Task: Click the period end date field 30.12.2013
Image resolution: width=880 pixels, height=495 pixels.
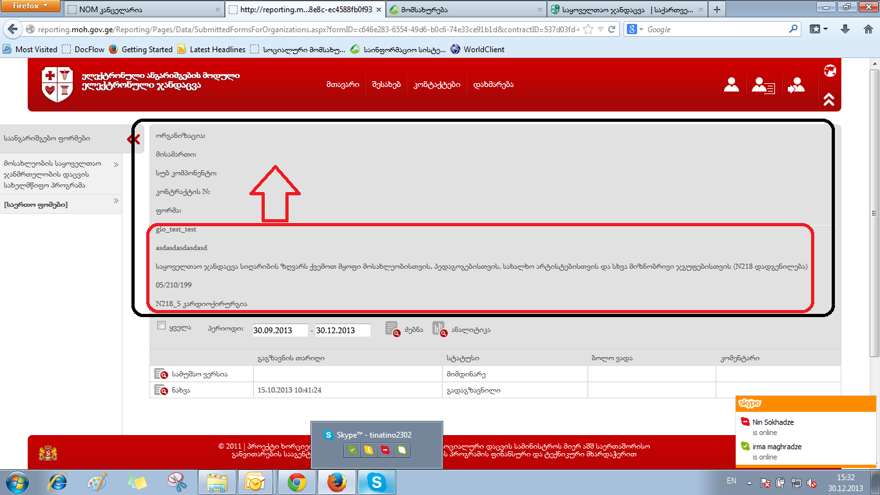Action: 342,330
